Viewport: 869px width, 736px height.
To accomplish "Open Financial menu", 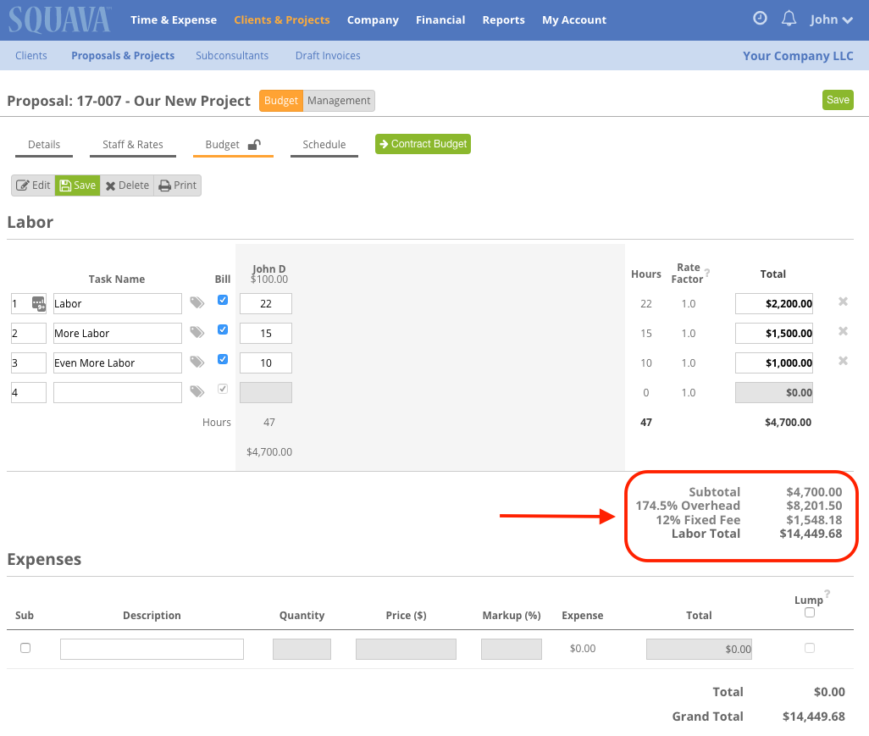I will 440,20.
